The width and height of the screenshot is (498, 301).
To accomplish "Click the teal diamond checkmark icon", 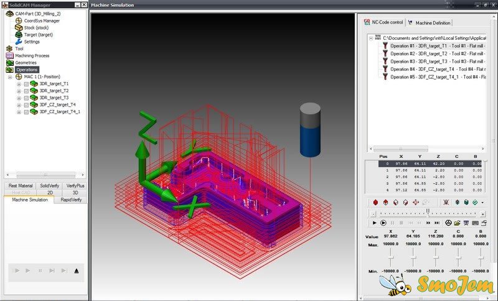I will [475, 202].
